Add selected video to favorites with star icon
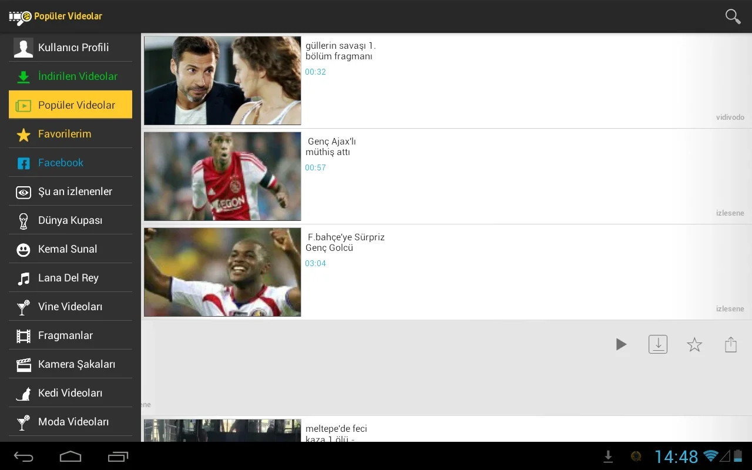 point(694,344)
